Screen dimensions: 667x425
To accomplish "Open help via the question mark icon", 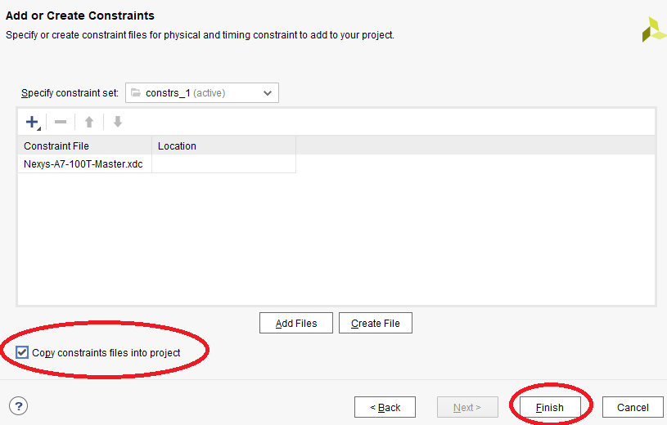I will (18, 406).
